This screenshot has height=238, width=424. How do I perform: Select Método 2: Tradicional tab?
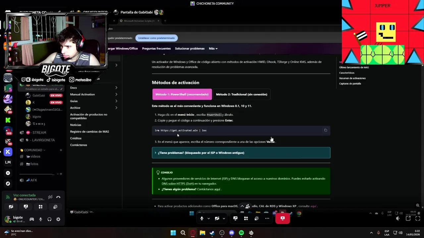click(241, 94)
